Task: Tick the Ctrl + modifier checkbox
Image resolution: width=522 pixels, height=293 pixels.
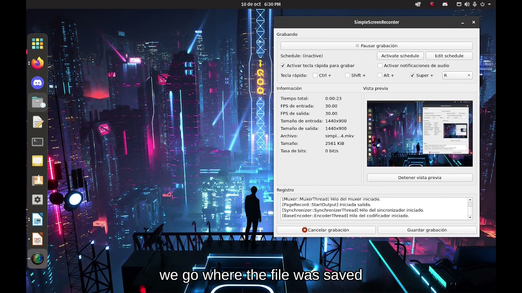Action: point(315,75)
